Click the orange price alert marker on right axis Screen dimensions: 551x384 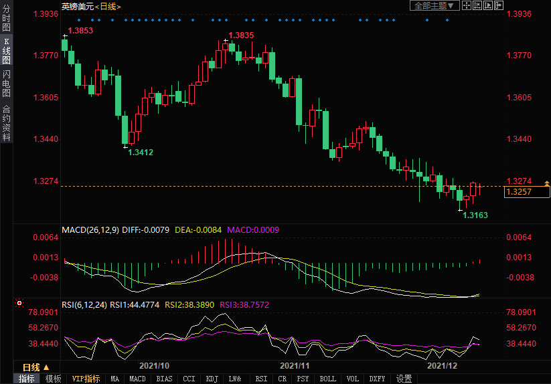click(x=547, y=183)
